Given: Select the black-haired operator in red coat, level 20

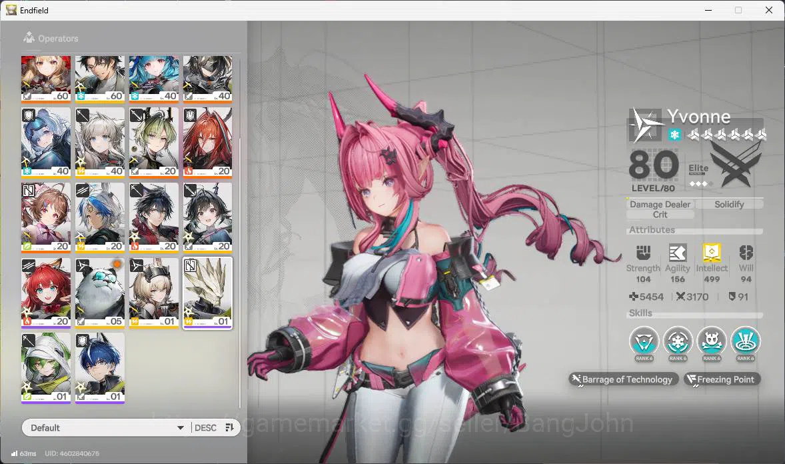Looking at the screenshot, I should click(x=154, y=217).
